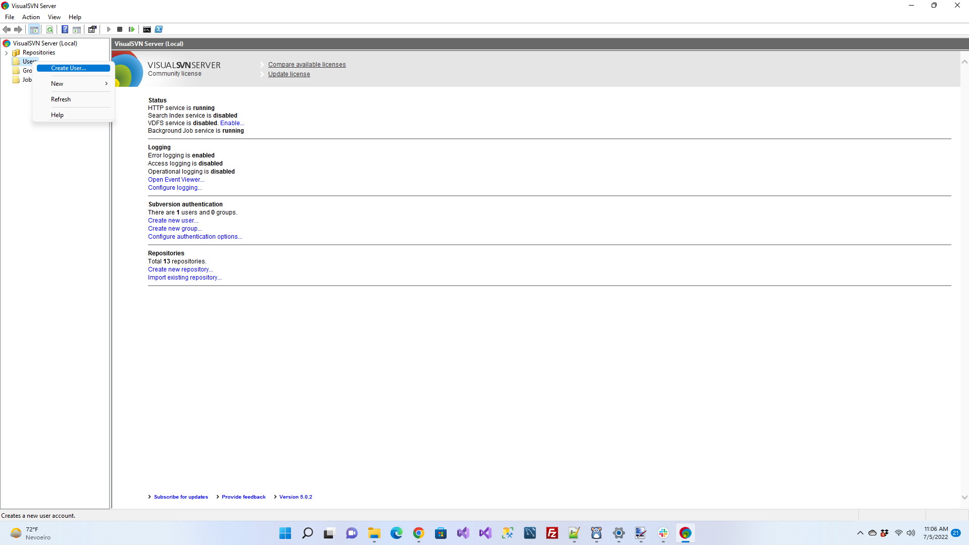969x545 pixels.
Task: Launch the command prompt toolbar icon
Action: click(147, 29)
